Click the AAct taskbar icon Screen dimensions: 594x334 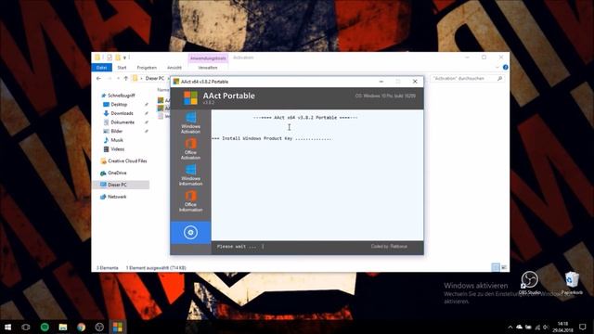118,327
